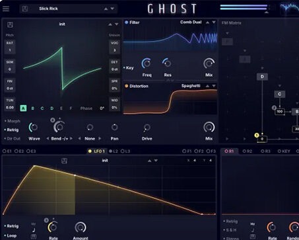Load next oscillator wavetable above init

pos(117,24)
